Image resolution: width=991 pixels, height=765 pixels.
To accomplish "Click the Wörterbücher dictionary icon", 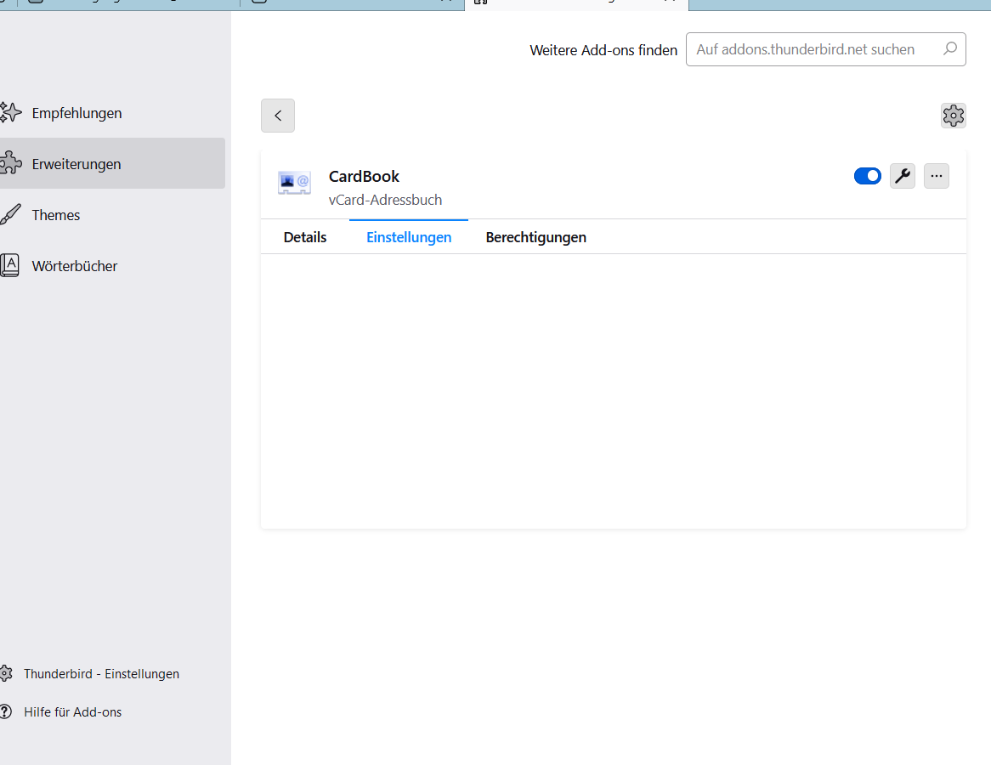I will tap(10, 265).
